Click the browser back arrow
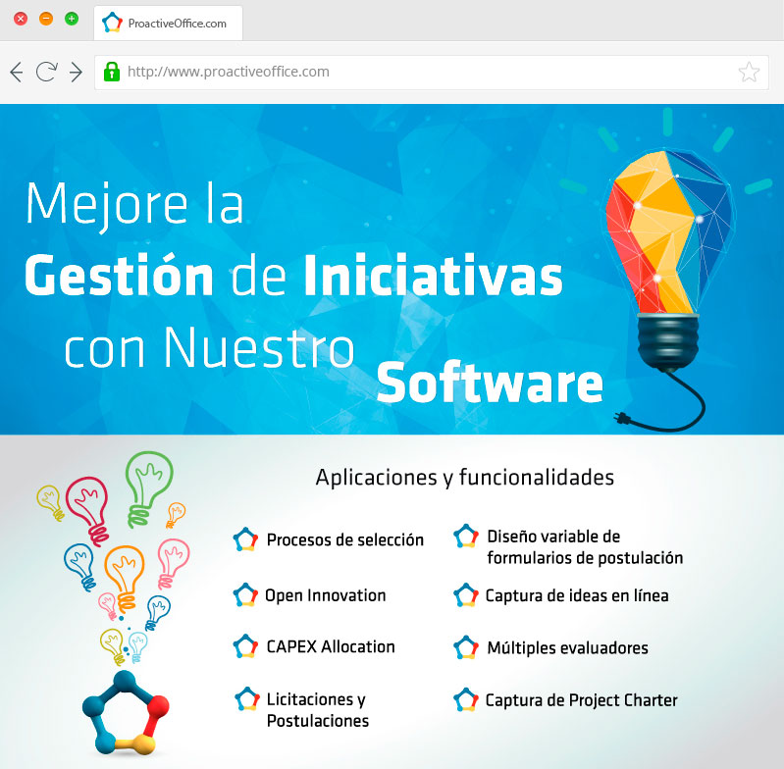Viewport: 784px width, 769px height. click(x=16, y=72)
